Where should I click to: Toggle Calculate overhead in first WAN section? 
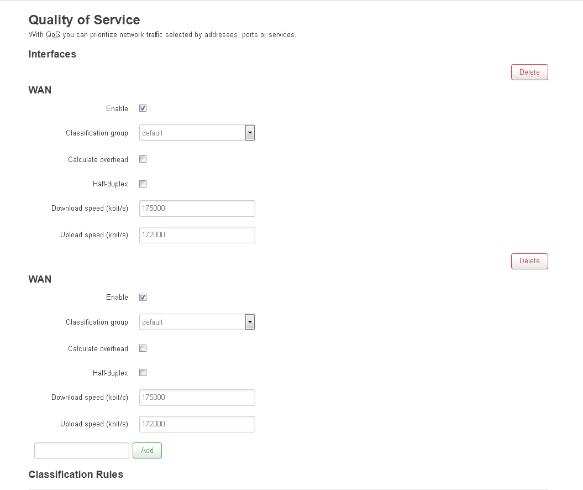pos(143,159)
